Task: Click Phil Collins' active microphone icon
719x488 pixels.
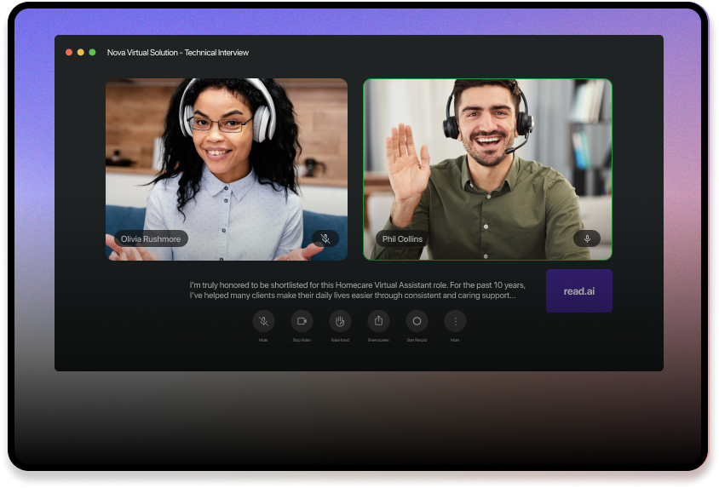Action: click(587, 238)
